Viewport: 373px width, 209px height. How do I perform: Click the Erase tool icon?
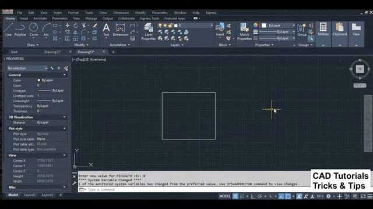click(94, 26)
